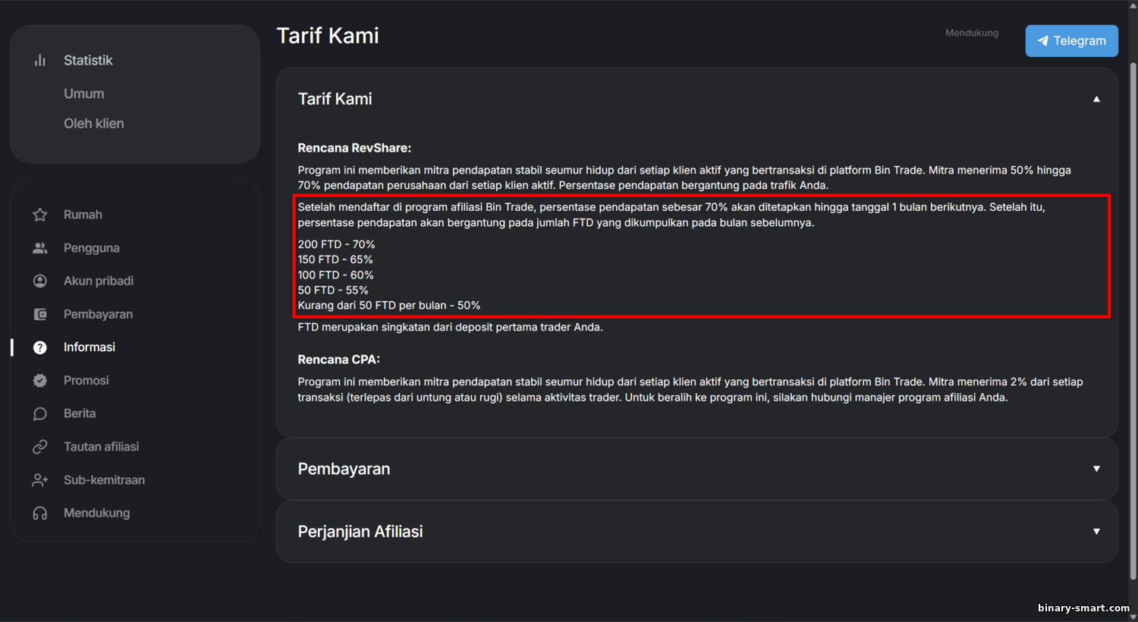Click the chat bubble Berita icon
This screenshot has height=622, width=1138.
40,413
